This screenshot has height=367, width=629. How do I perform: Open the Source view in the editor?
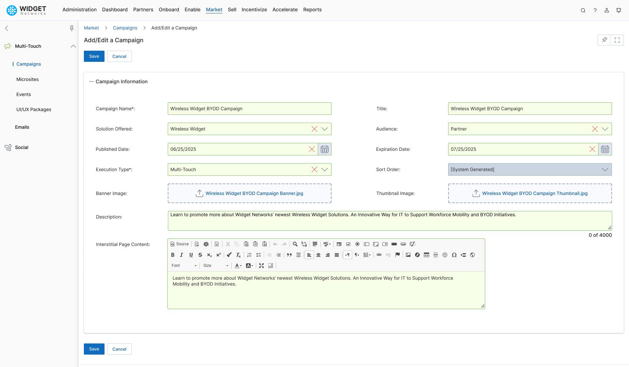[x=179, y=244]
